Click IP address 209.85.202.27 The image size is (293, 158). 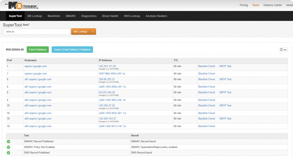pos(107,79)
